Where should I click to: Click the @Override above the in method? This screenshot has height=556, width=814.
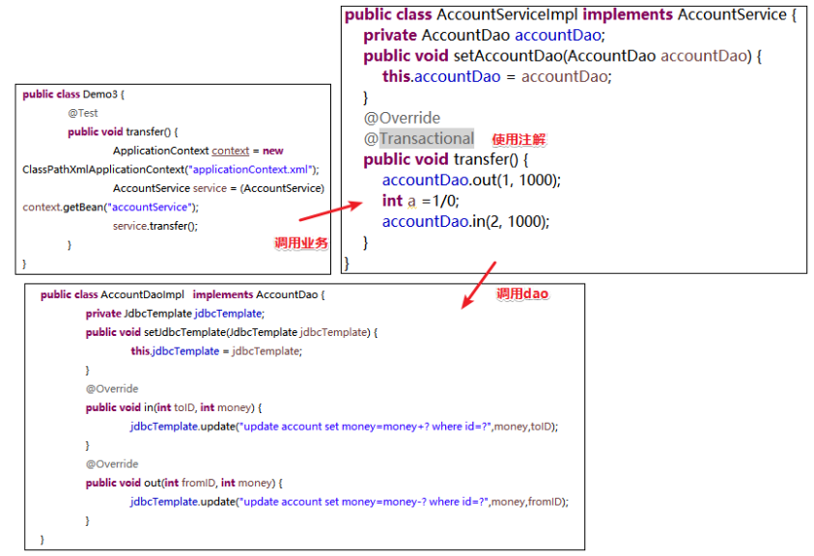coord(112,389)
